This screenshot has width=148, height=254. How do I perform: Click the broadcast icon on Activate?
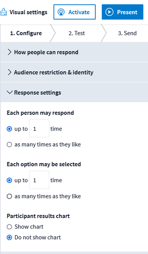(x=61, y=12)
